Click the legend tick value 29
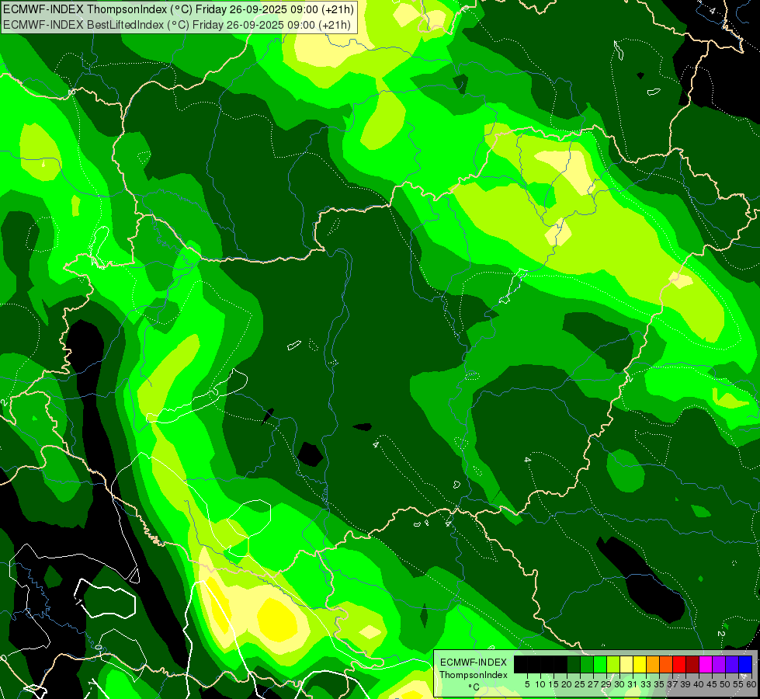Screen dimensions: 760x699 606,684
